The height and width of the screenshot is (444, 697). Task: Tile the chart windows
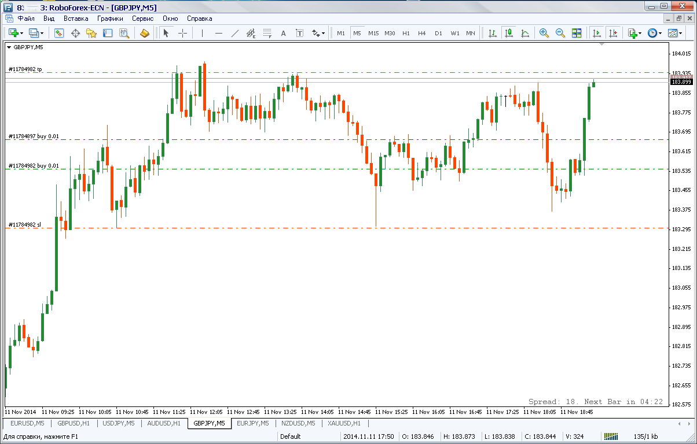click(577, 33)
